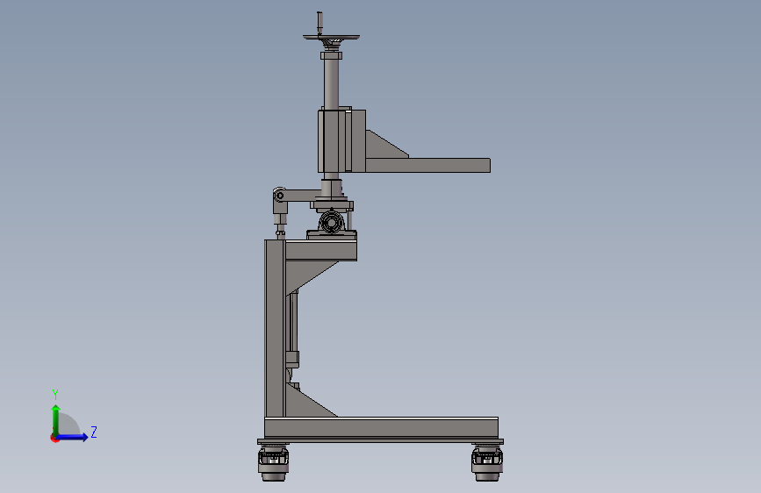This screenshot has width=761, height=493.
Task: Select the tall vertical frame post
Action: 275,328
